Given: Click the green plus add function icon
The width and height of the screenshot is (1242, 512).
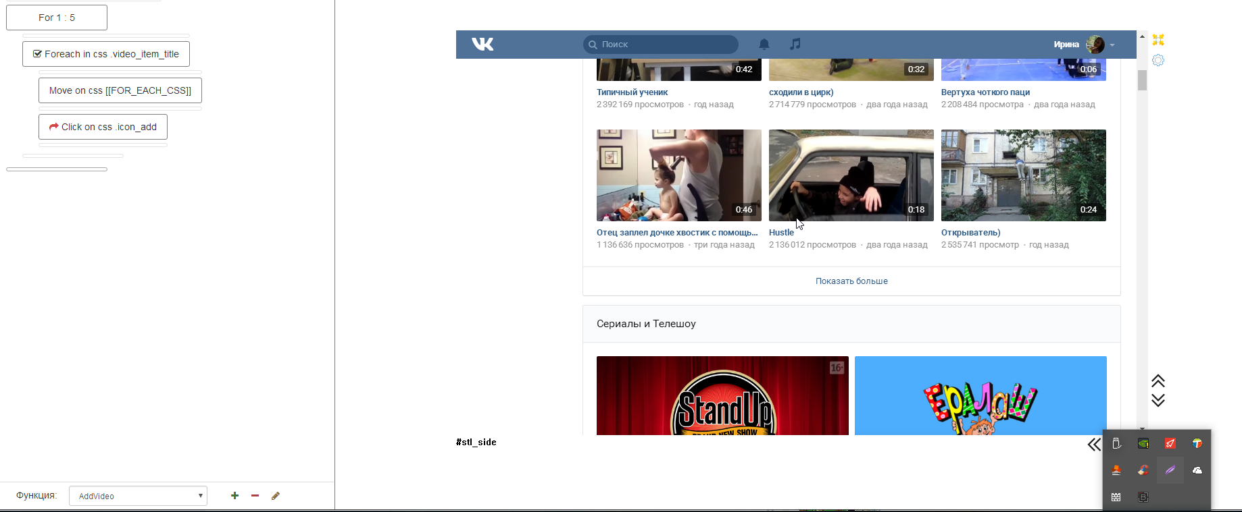Looking at the screenshot, I should pos(234,496).
